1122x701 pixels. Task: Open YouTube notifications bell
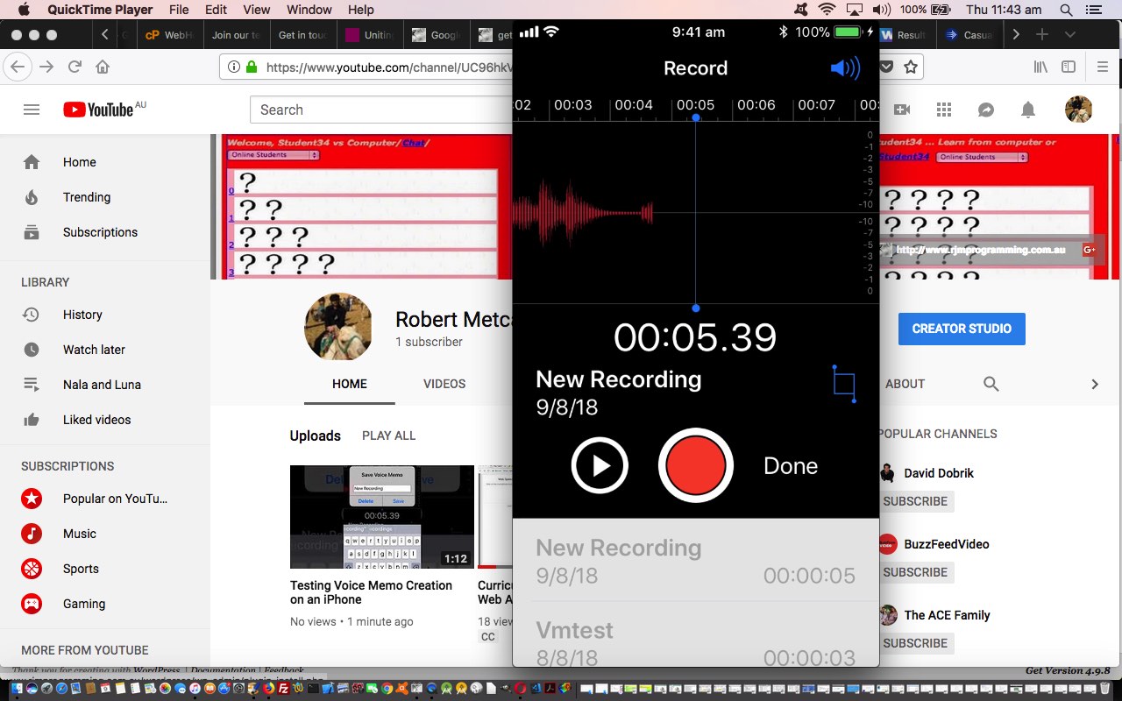tap(1028, 109)
